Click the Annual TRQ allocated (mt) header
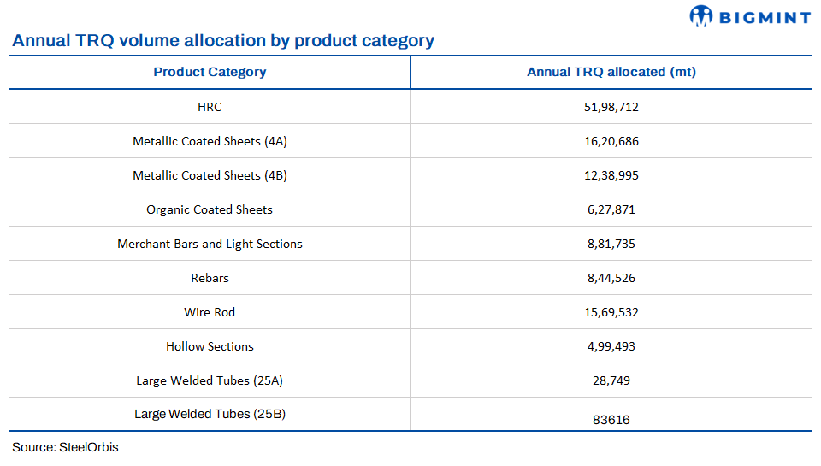 (611, 72)
